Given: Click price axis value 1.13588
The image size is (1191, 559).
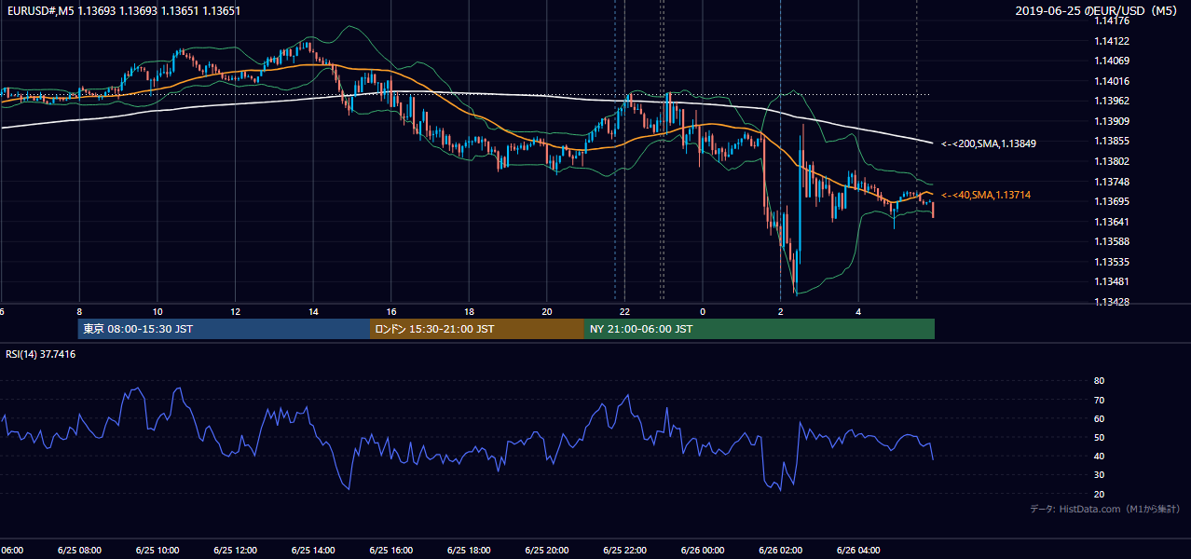Looking at the screenshot, I should tap(1111, 241).
